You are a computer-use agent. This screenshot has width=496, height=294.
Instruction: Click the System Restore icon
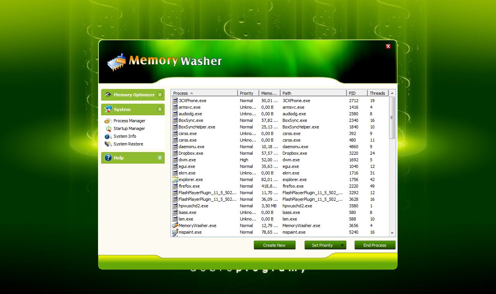[108, 144]
